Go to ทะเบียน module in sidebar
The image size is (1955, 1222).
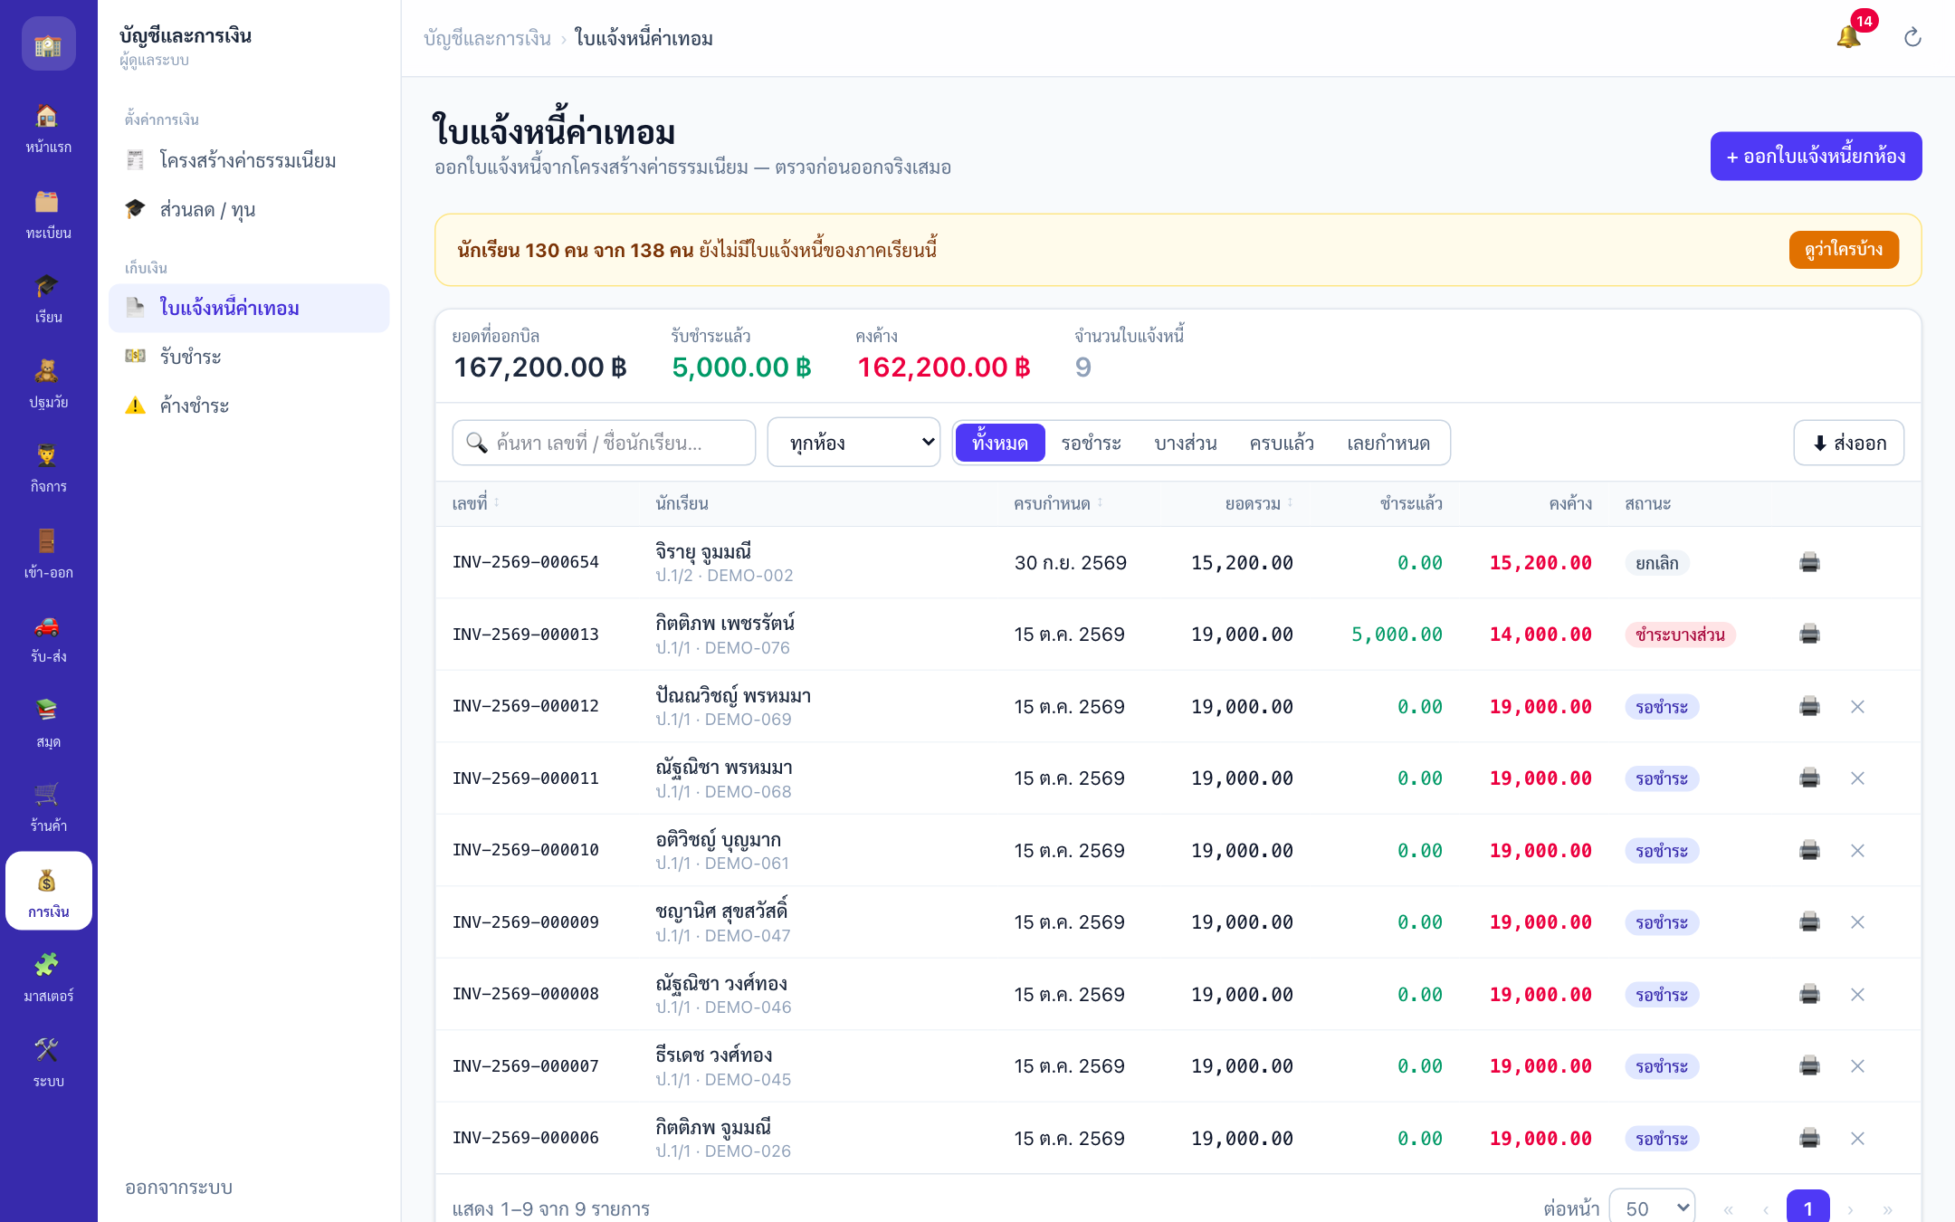[49, 215]
